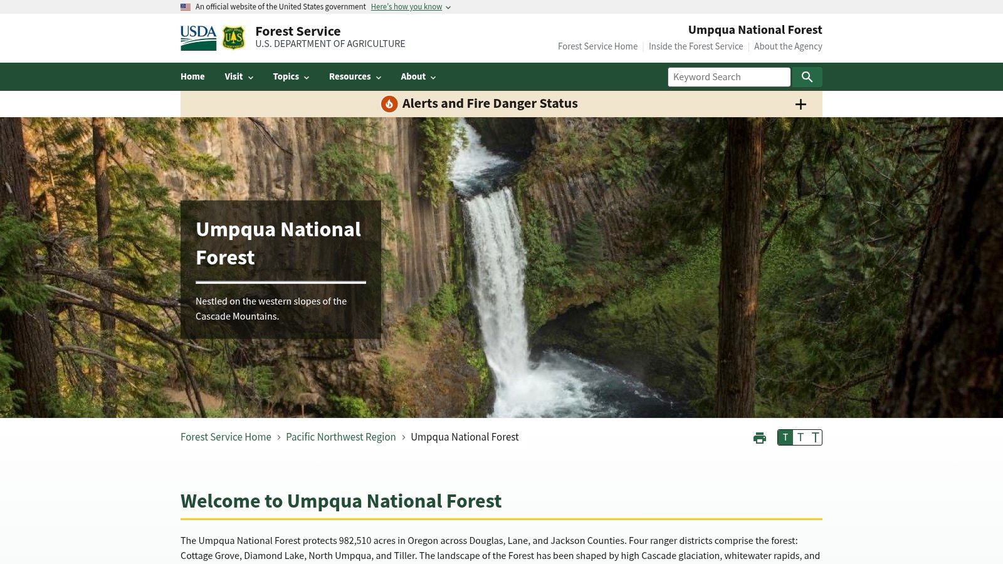Click the US flag icon

coord(186,7)
